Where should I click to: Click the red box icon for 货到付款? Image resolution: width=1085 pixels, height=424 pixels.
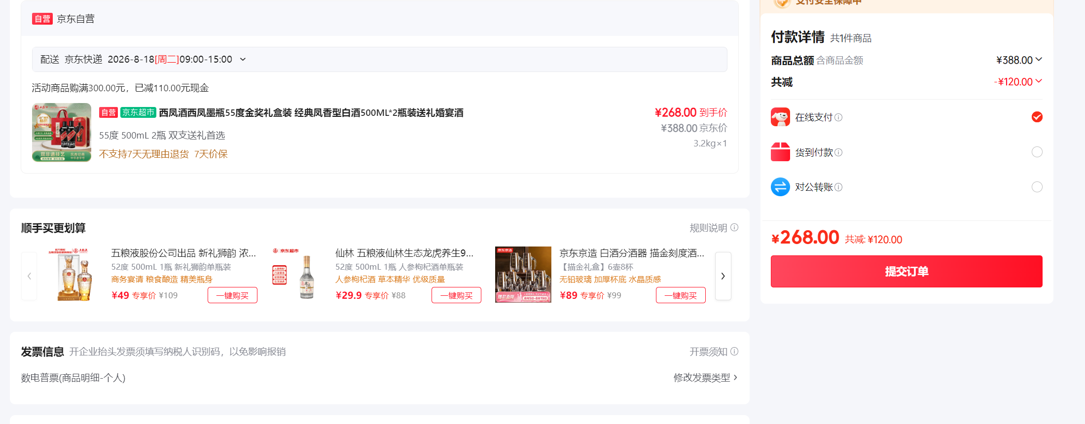[780, 152]
